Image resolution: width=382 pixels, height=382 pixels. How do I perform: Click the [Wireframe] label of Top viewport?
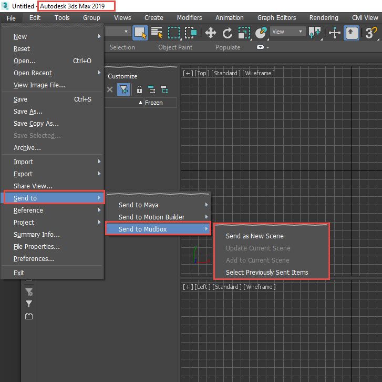click(x=259, y=73)
